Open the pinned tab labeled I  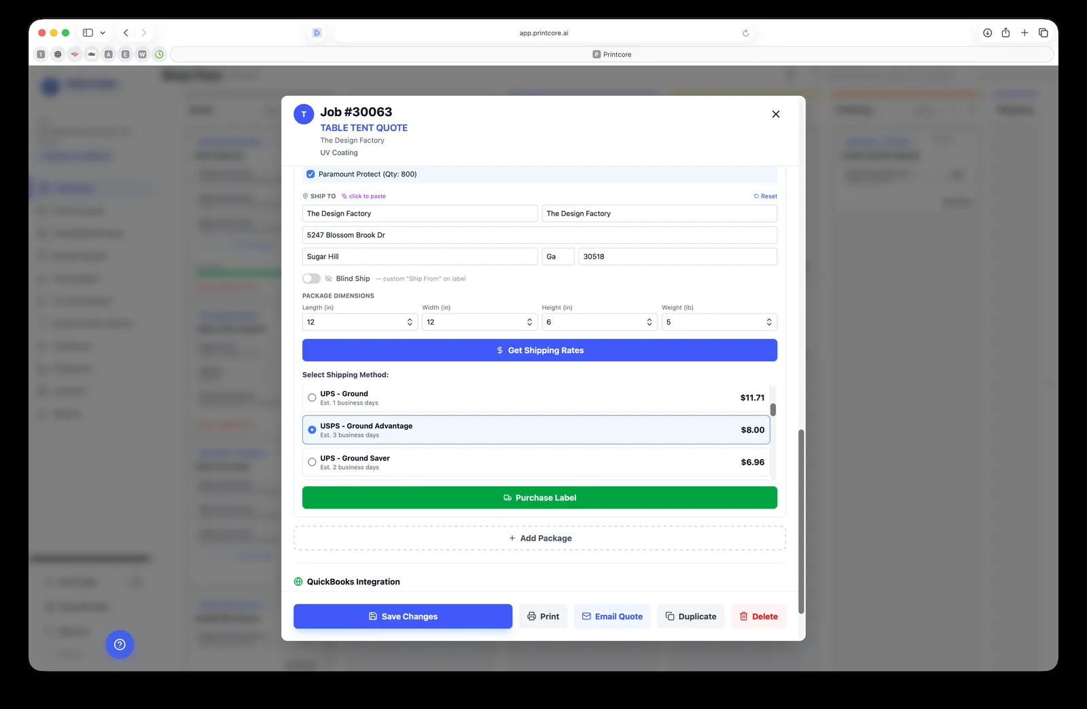41,54
